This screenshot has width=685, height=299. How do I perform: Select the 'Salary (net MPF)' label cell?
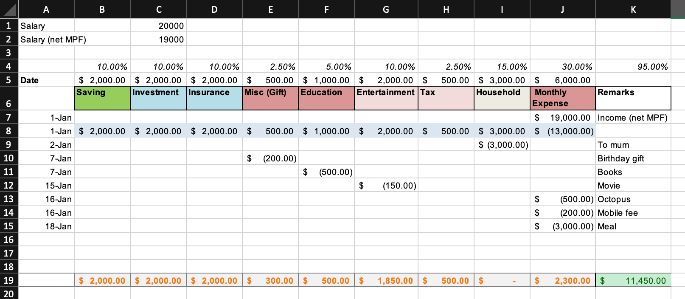coord(47,39)
